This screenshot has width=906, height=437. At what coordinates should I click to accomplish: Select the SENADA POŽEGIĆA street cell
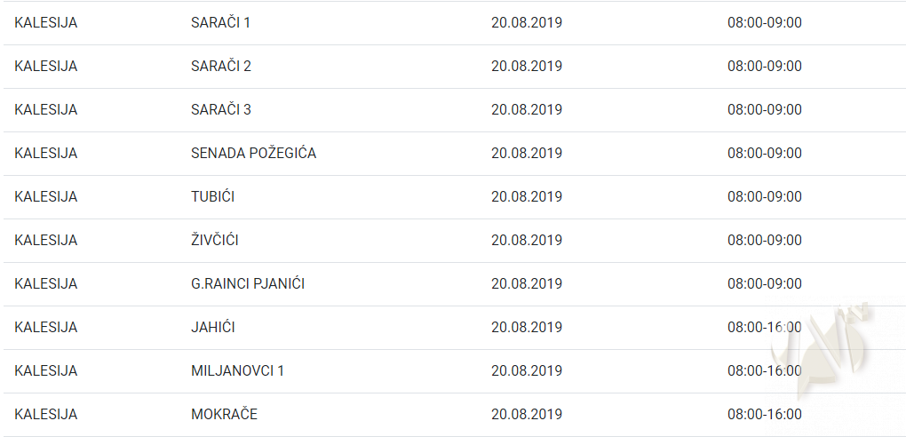click(253, 153)
